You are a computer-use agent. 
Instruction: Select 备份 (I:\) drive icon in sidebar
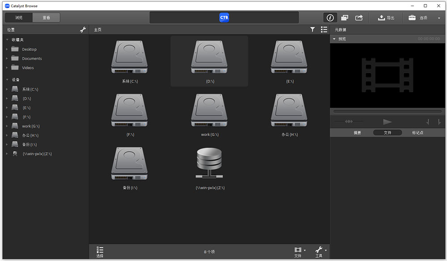[15, 144]
